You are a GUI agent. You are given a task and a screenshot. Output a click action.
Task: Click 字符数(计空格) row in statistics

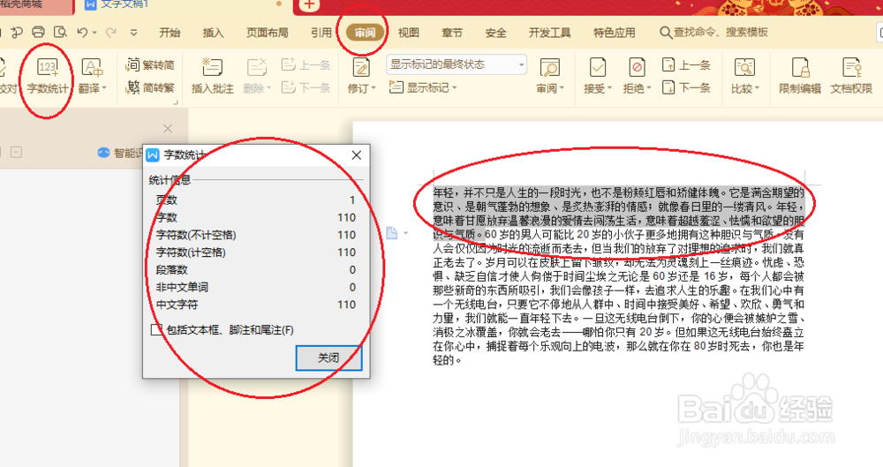pyautogui.click(x=256, y=252)
